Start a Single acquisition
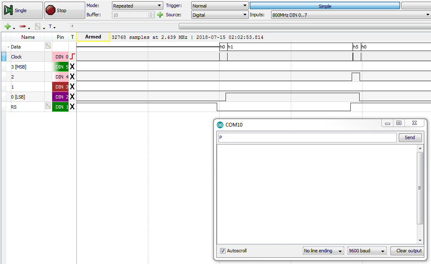The width and height of the screenshot is (431, 264). pyautogui.click(x=23, y=10)
